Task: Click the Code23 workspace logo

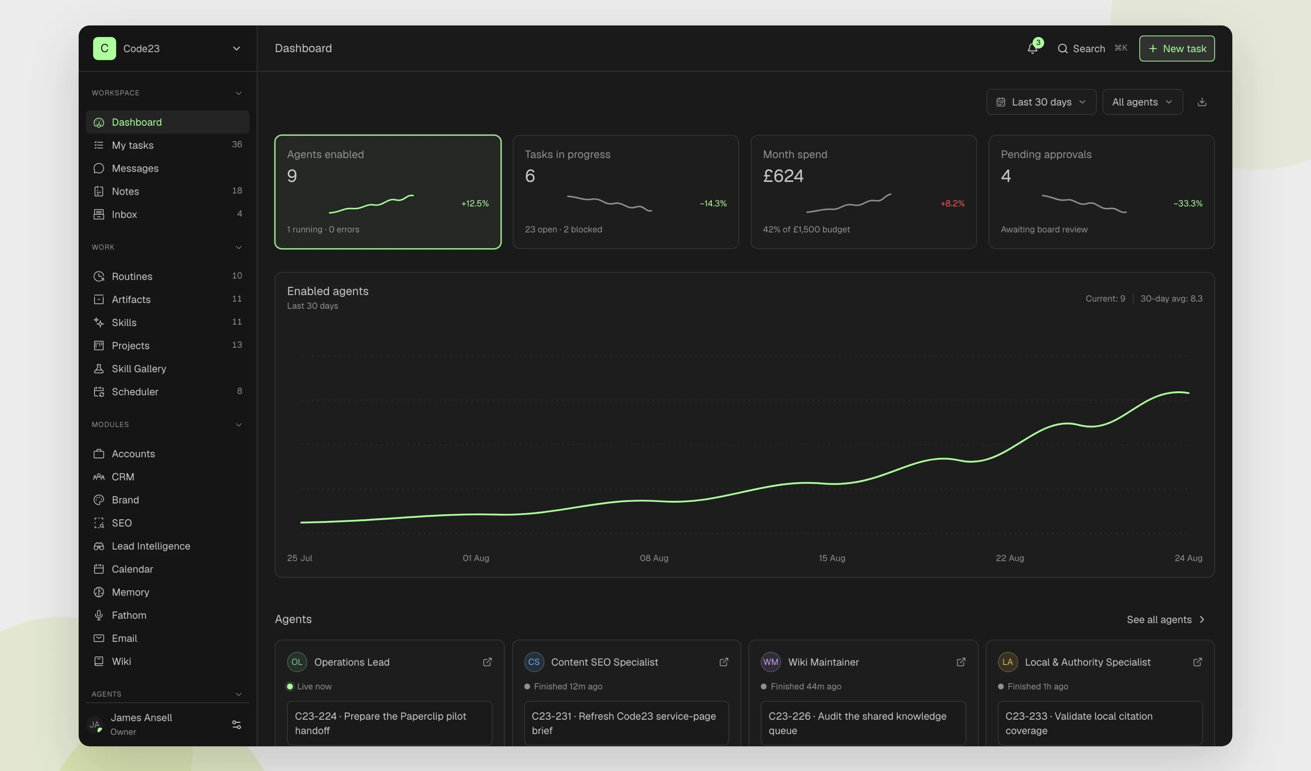Action: (104, 49)
